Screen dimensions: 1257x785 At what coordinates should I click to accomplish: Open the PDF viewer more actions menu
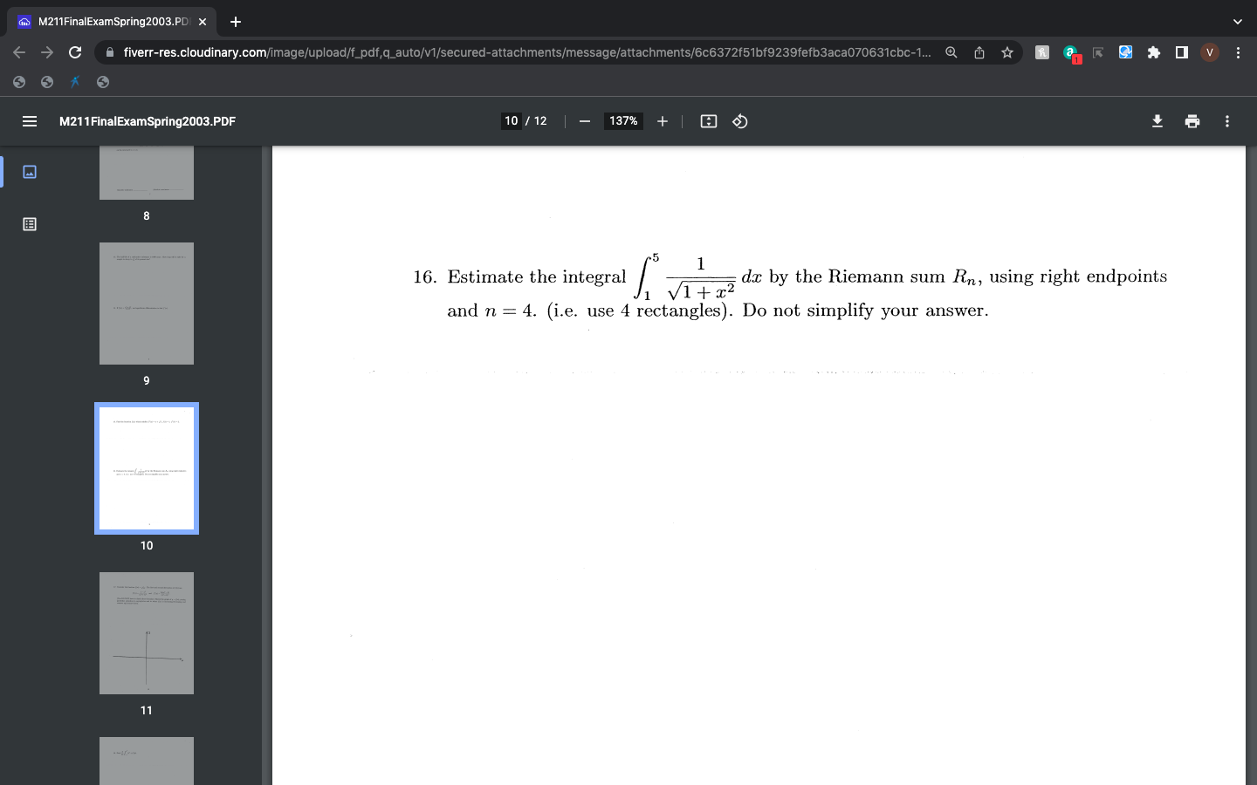pos(1227,121)
